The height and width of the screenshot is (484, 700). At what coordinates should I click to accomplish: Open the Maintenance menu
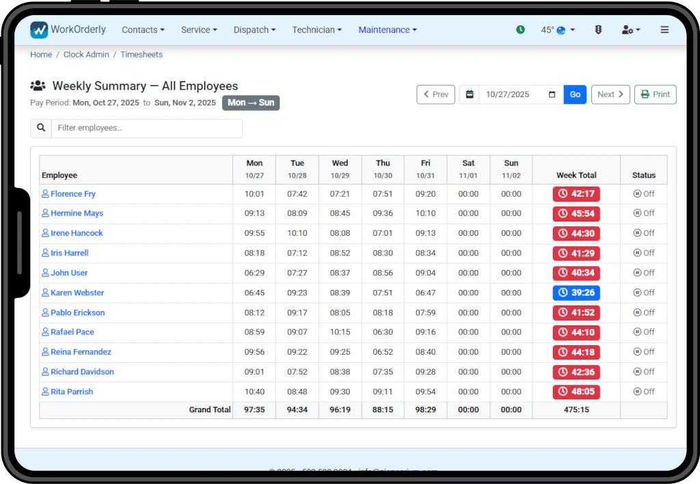click(387, 30)
